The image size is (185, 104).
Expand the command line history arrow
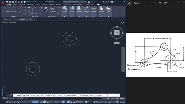(119, 95)
